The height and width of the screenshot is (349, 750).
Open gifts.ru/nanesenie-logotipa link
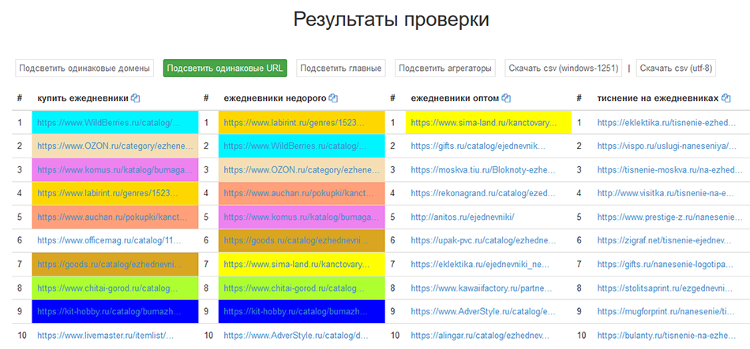click(x=666, y=264)
